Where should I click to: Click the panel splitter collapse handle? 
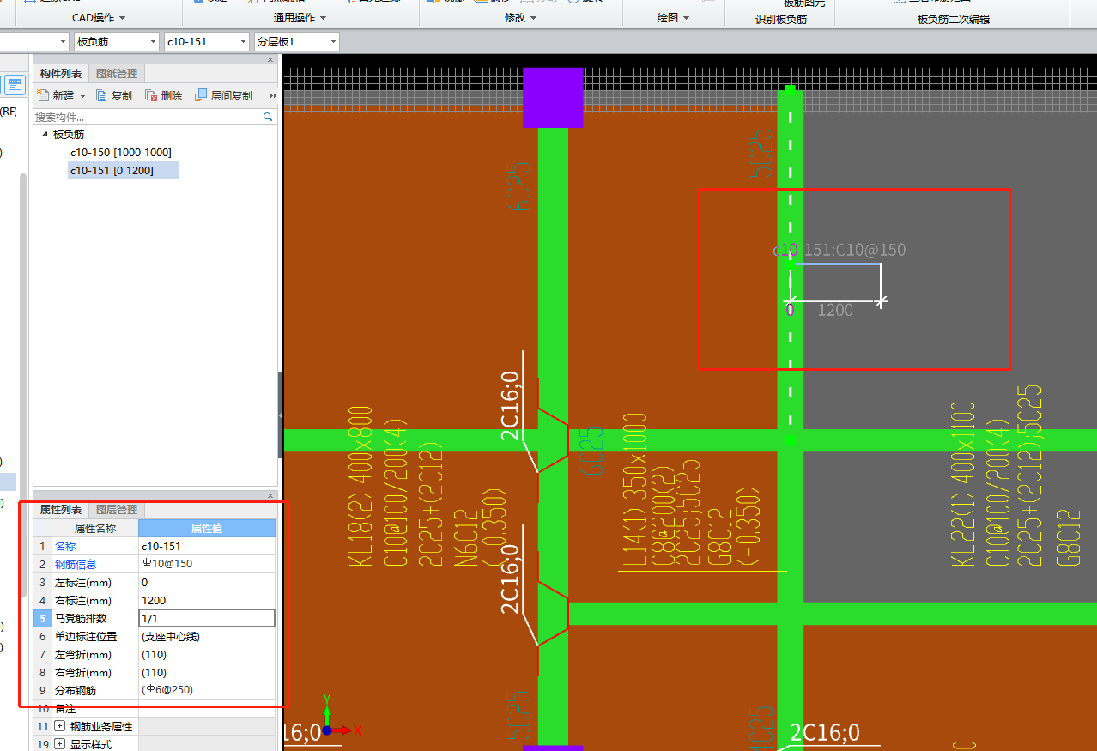click(281, 415)
